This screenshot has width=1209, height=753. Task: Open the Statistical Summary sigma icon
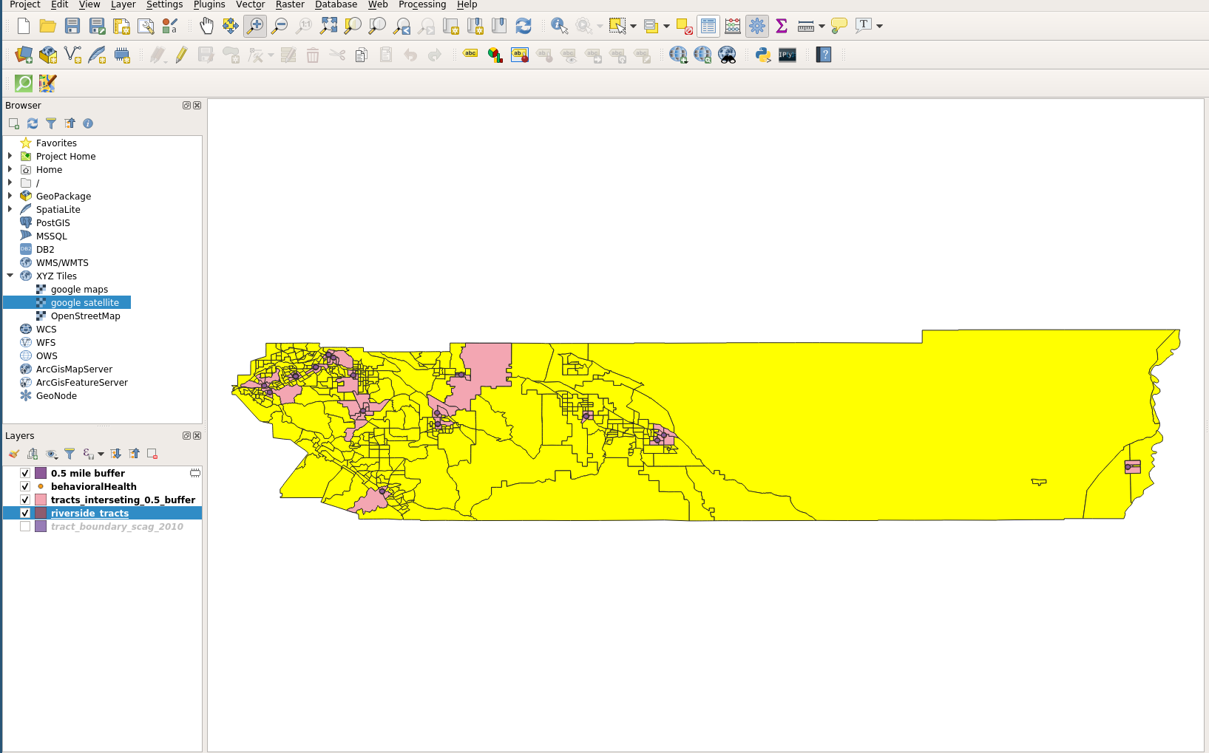[782, 27]
